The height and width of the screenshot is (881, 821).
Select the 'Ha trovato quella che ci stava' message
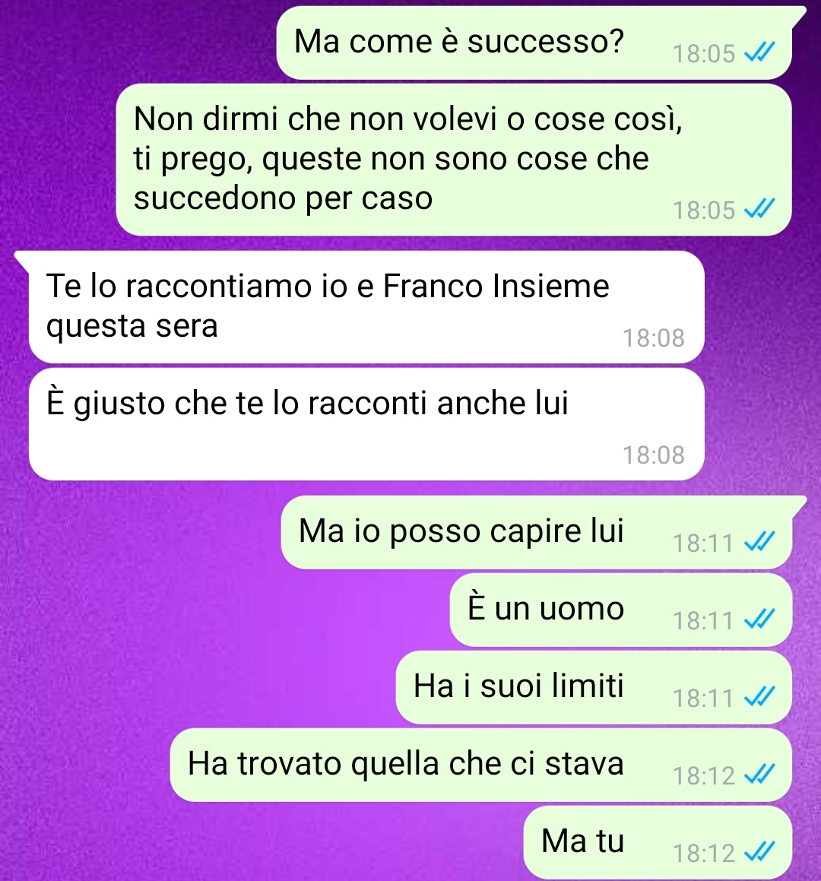pyautogui.click(x=481, y=765)
